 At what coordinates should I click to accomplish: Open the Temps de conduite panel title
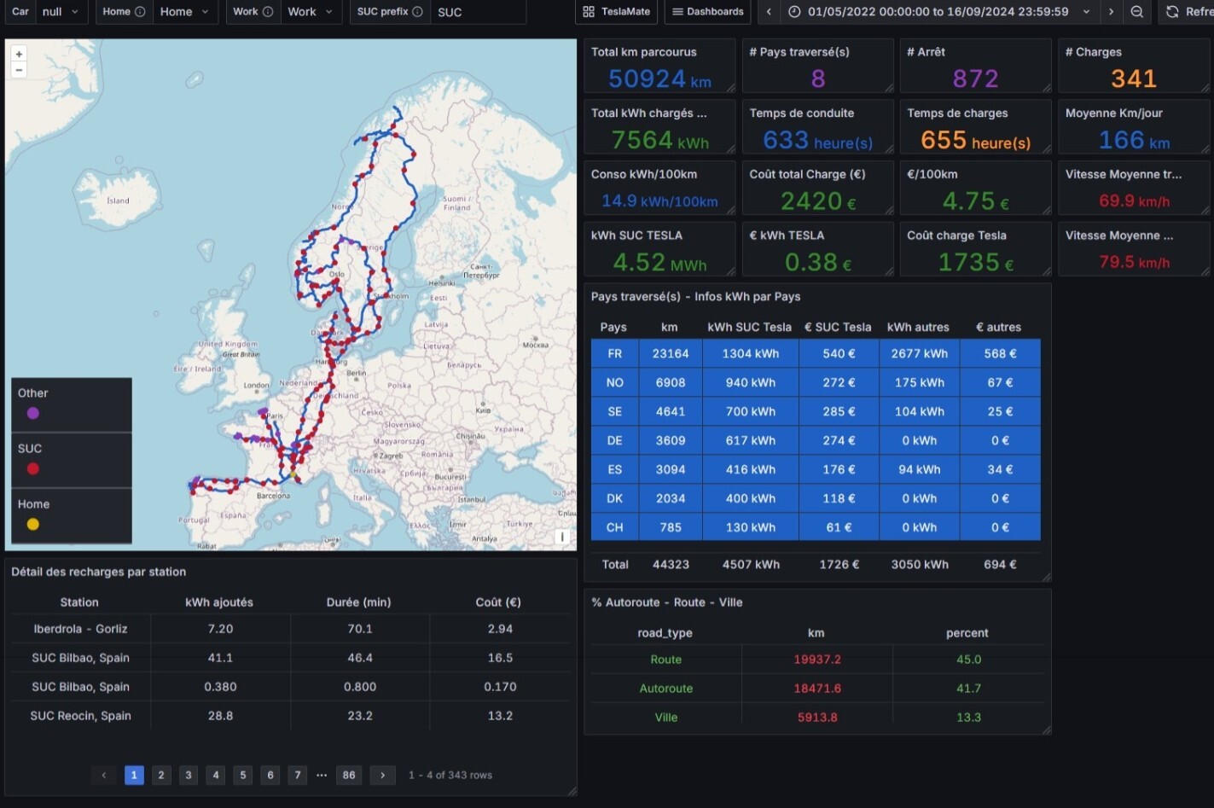[x=802, y=113]
